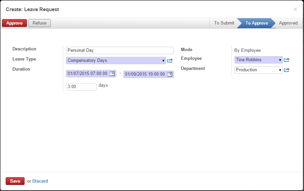This screenshot has height=191, width=304.
Task: Open Department external link icon
Action: point(287,70)
